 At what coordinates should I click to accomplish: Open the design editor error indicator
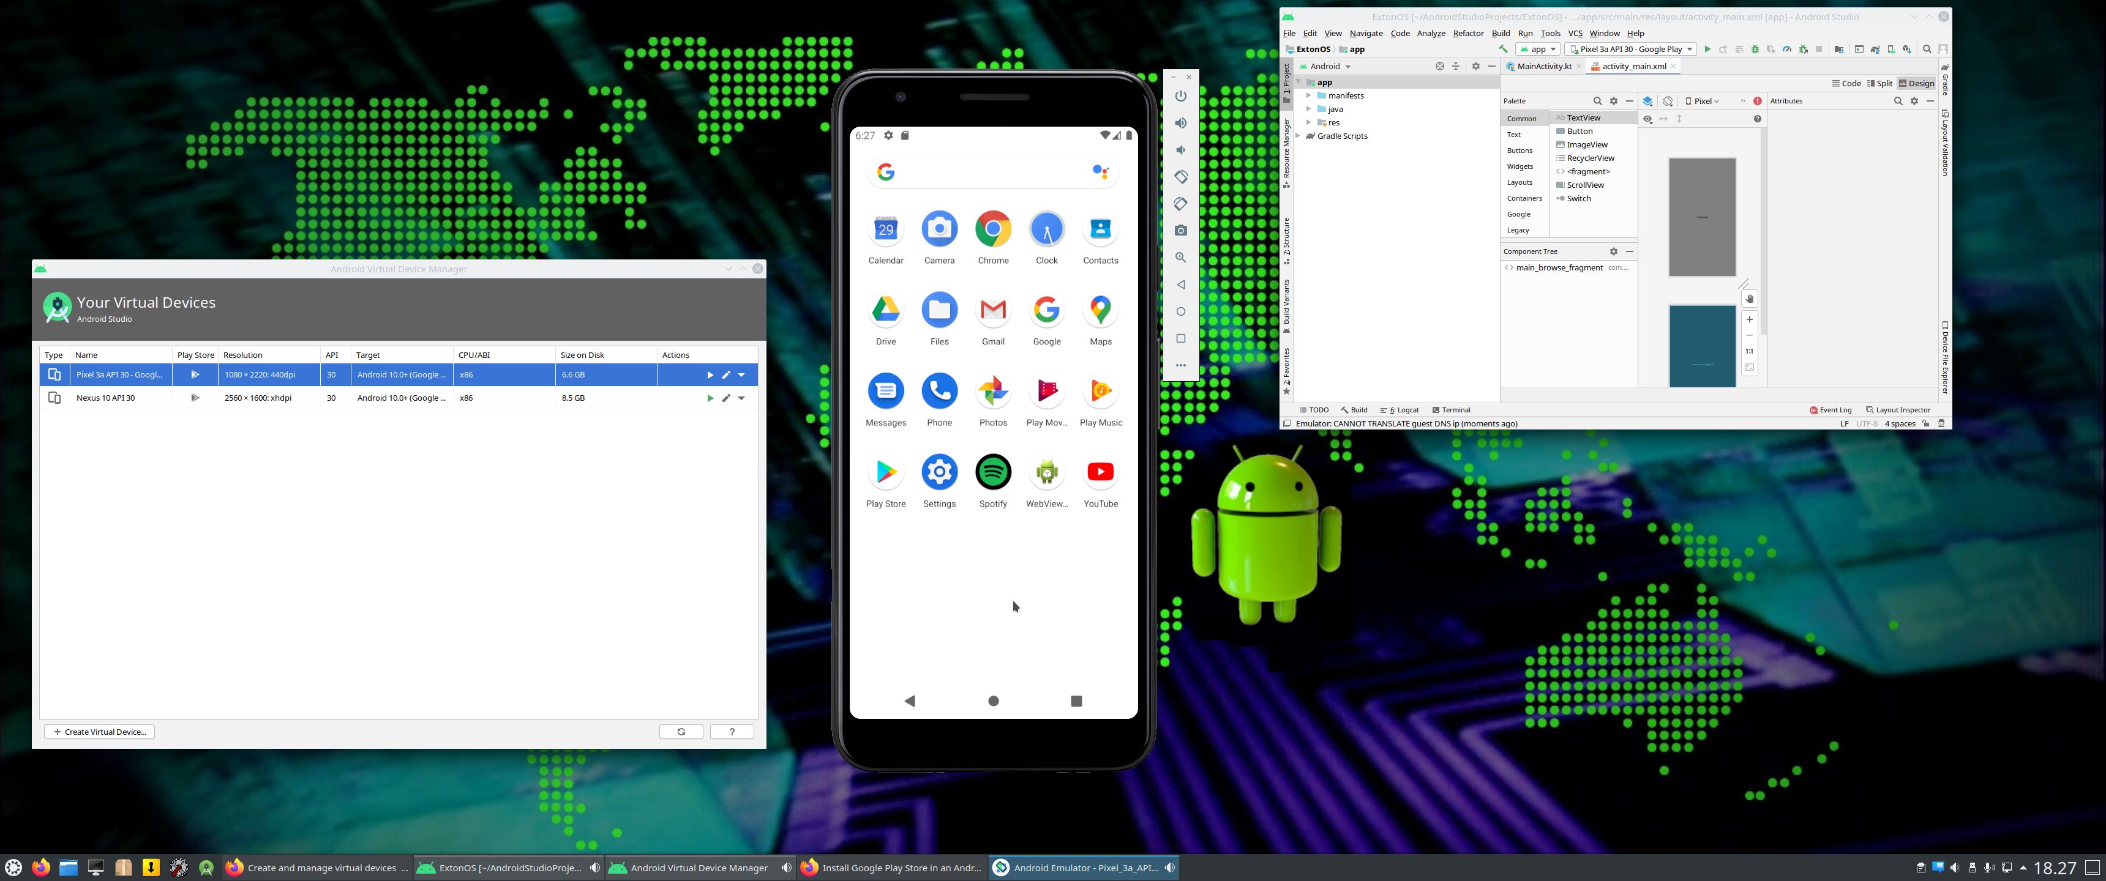click(1757, 102)
